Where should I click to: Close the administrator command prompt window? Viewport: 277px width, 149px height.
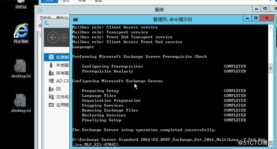[267, 18]
